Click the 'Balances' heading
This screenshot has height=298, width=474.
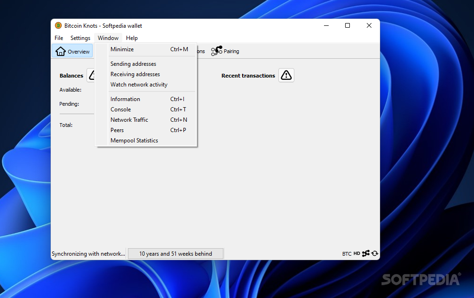(x=71, y=76)
